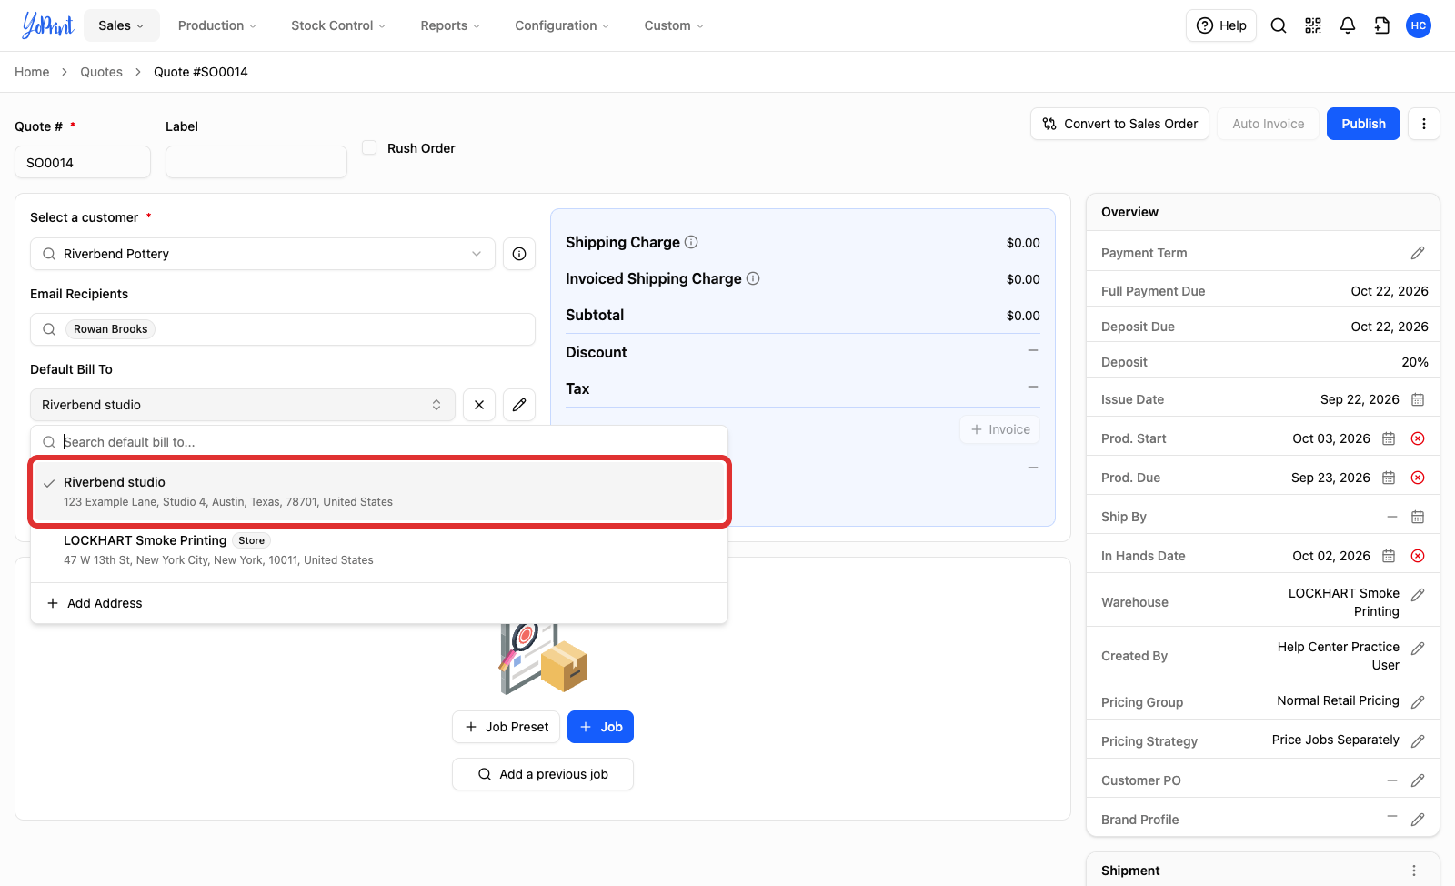
Task: Choose LOCKHART Smoke Printing store address
Action: click(379, 549)
